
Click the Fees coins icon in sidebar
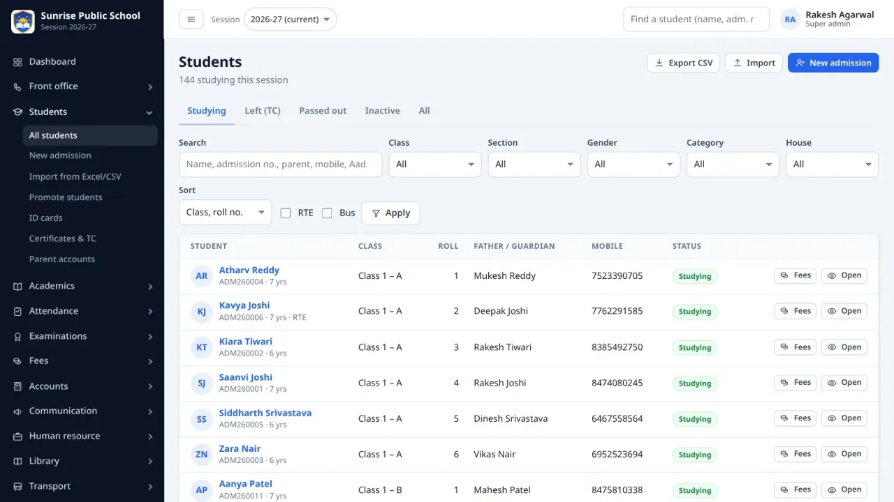pyautogui.click(x=17, y=361)
